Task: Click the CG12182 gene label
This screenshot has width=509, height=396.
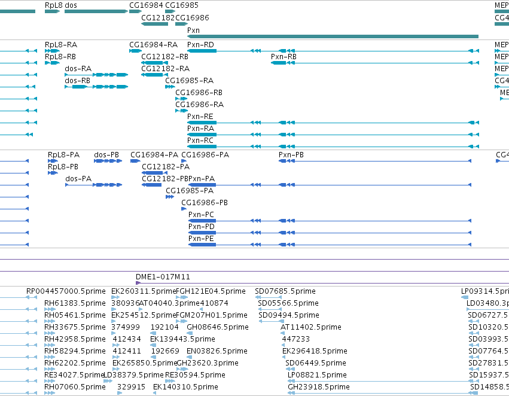Action: (158, 17)
